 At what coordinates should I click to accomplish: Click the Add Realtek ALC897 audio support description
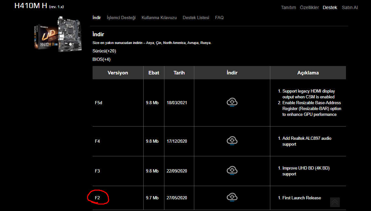[307, 141]
